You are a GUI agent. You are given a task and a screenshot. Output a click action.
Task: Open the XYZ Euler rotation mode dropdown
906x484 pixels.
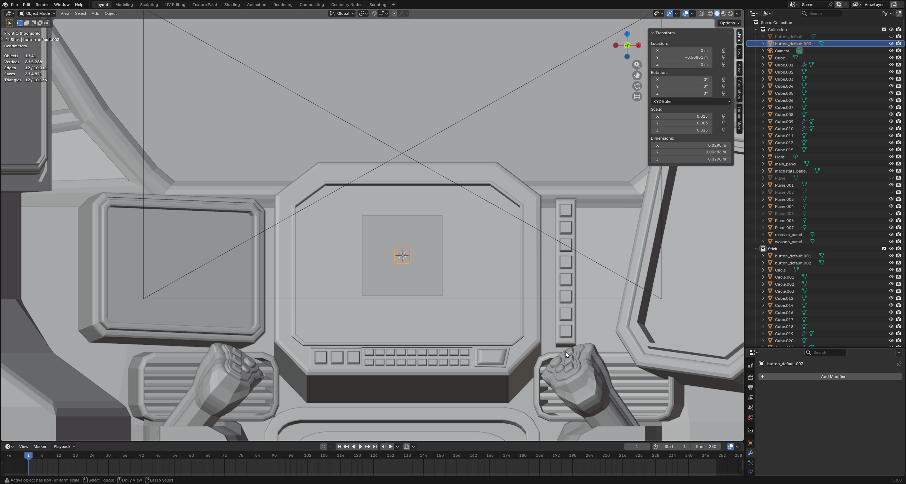pyautogui.click(x=691, y=101)
